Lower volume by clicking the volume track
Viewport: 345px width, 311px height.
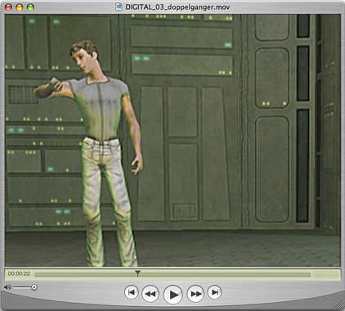[x=22, y=287]
